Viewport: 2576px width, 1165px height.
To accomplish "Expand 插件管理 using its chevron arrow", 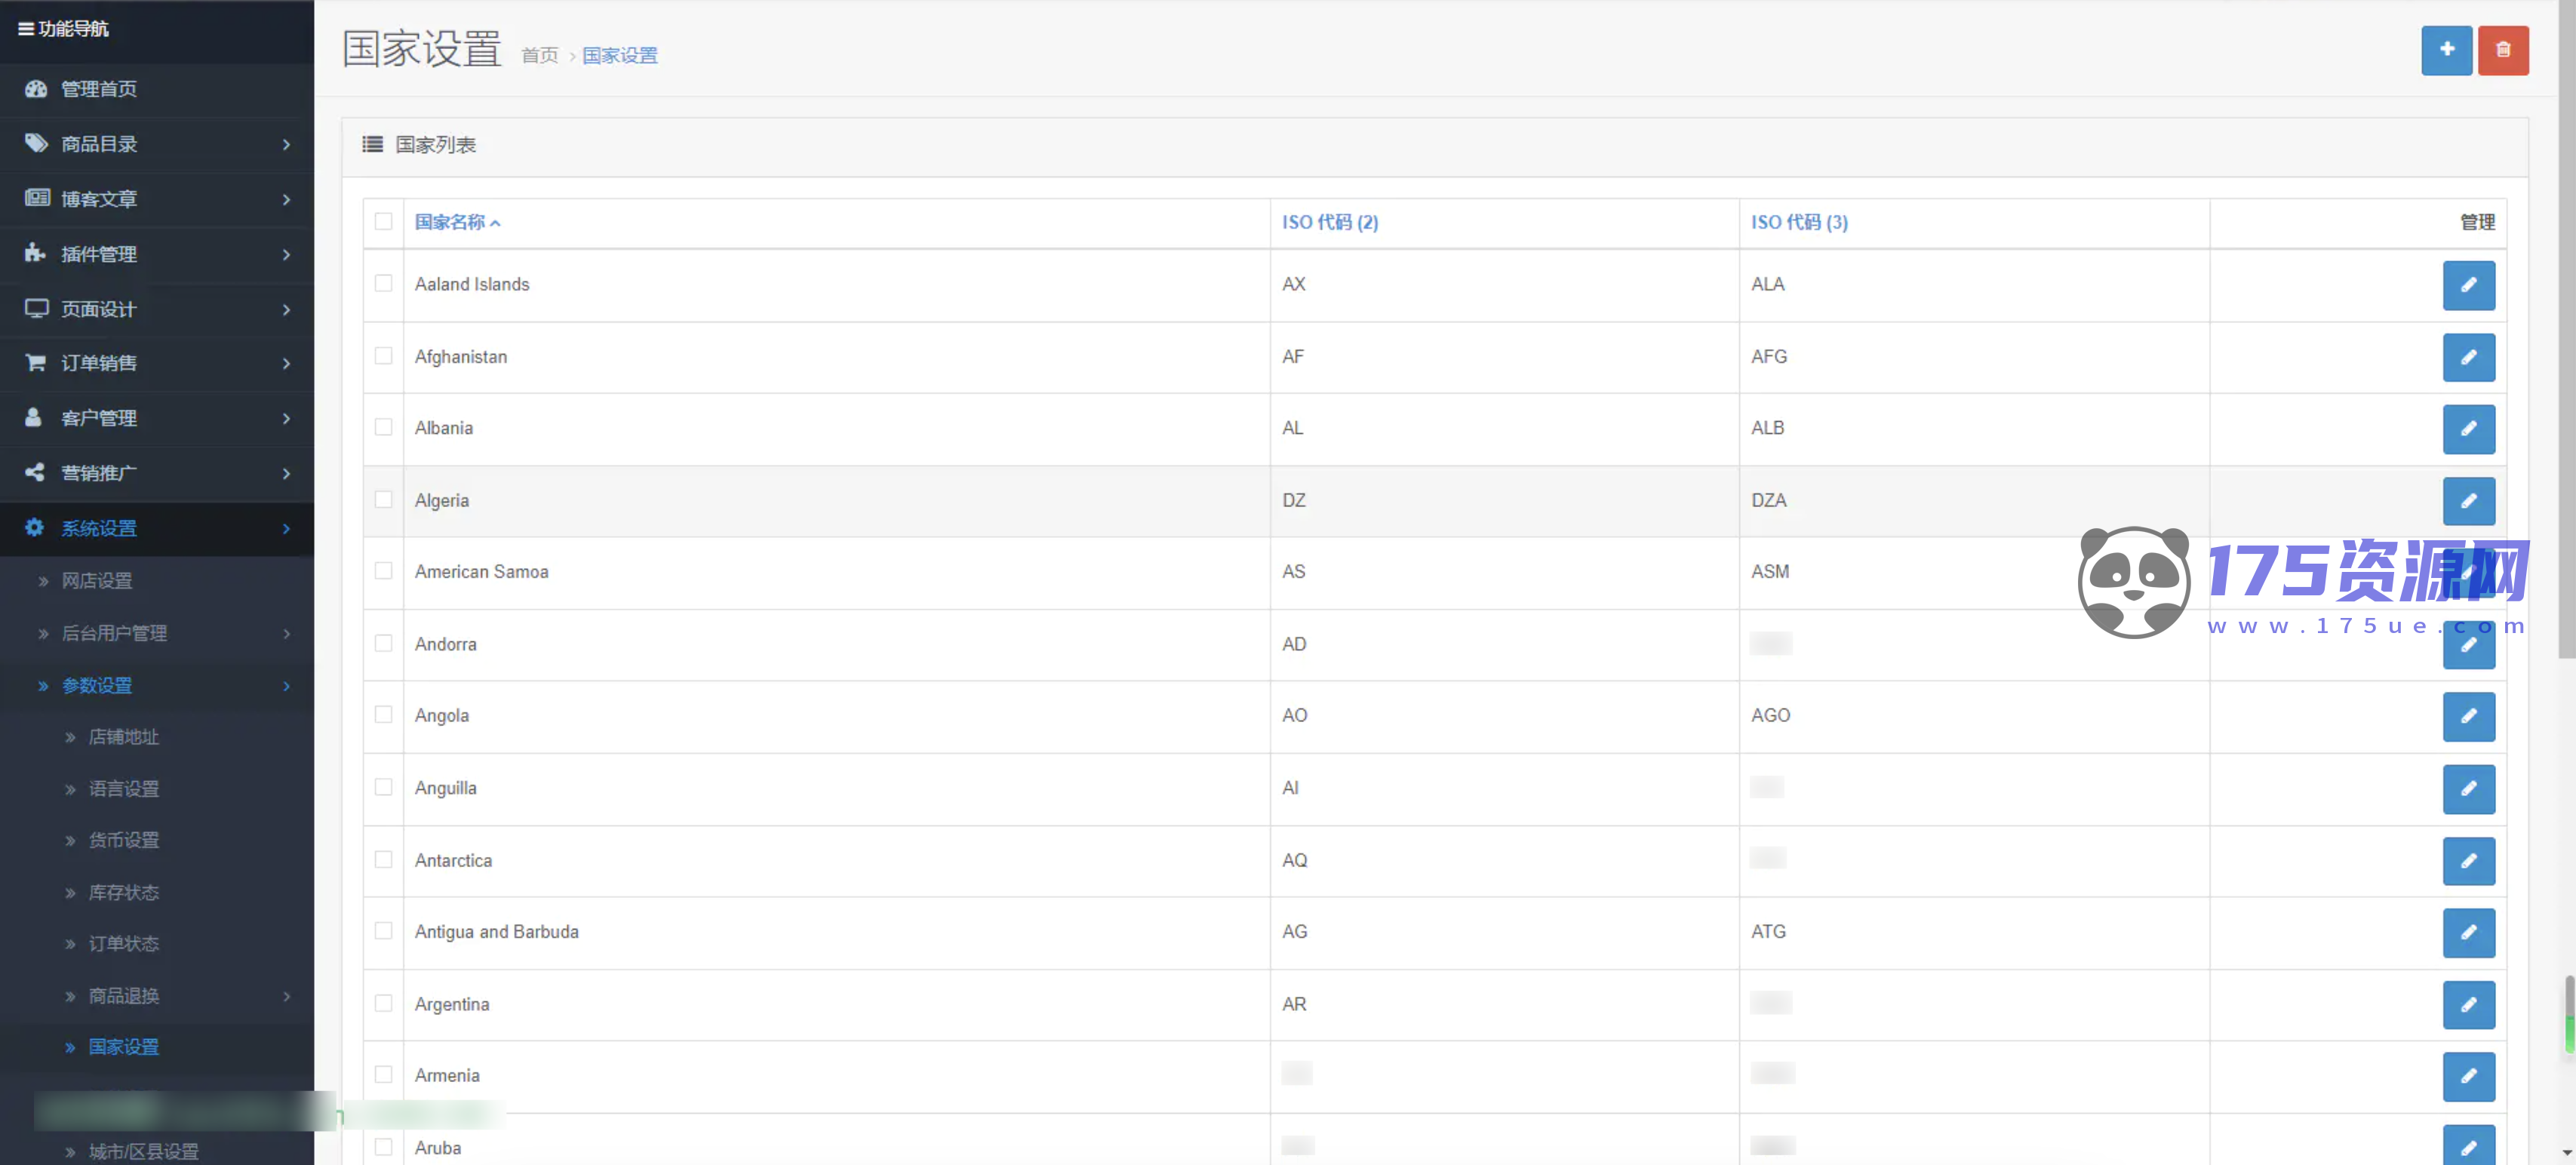I will coord(286,255).
